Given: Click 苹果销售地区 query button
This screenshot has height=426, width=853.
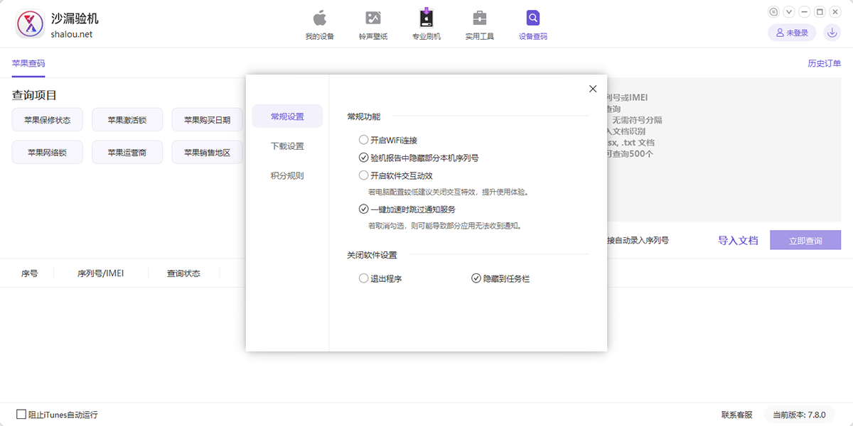Looking at the screenshot, I should [207, 152].
